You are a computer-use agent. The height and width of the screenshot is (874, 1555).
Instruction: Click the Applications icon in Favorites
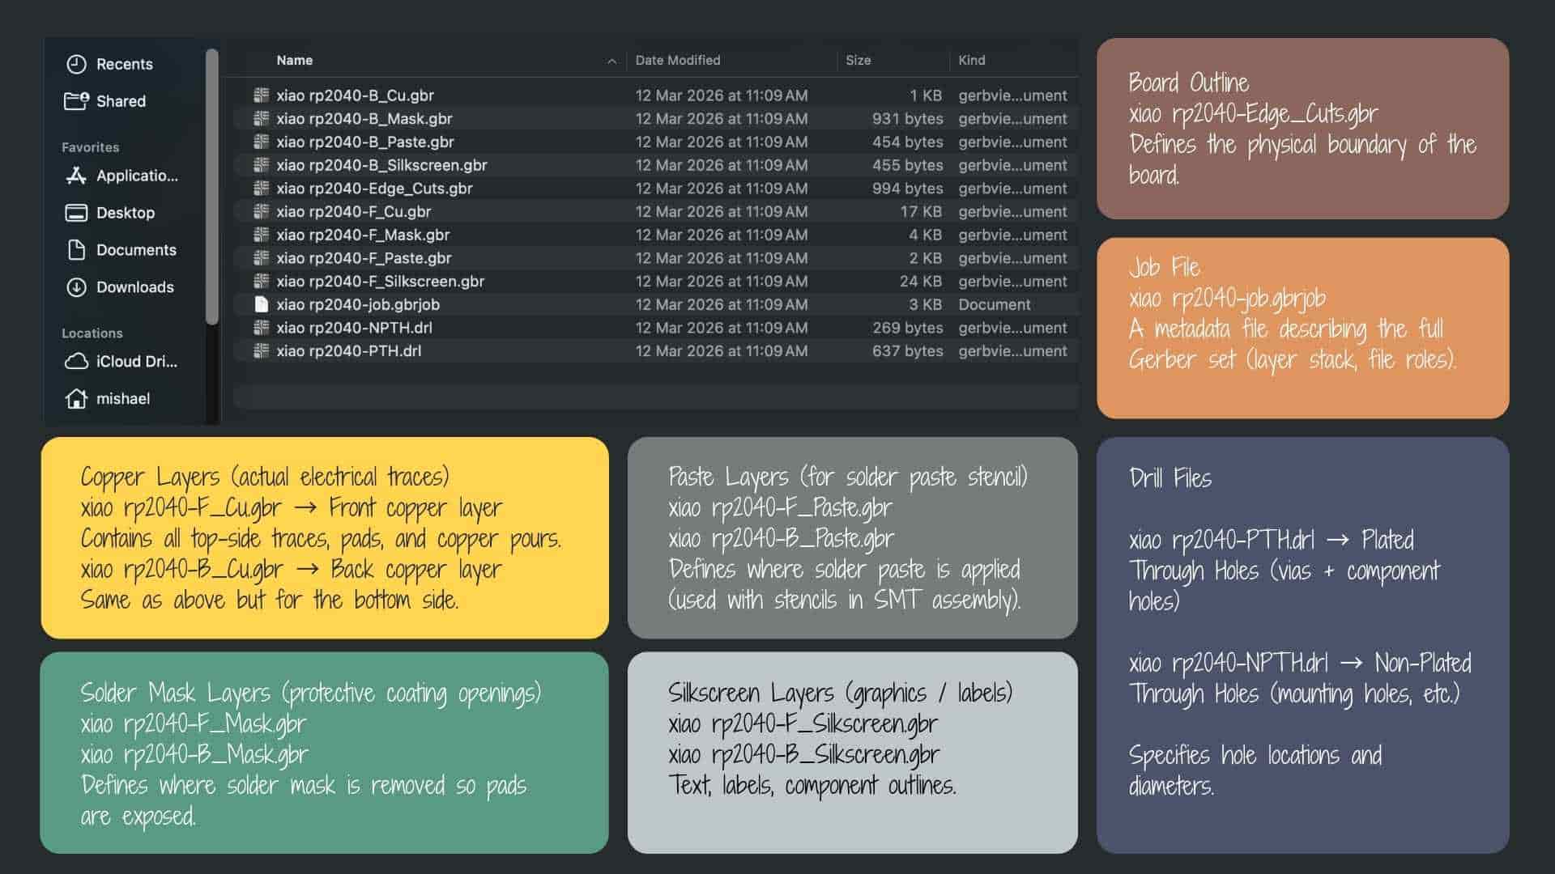point(76,176)
